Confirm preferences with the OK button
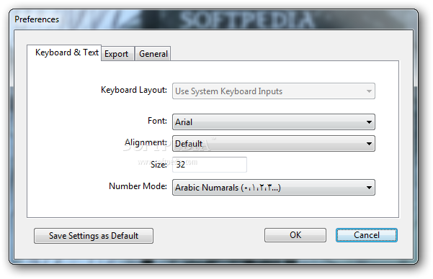 (x=295, y=235)
